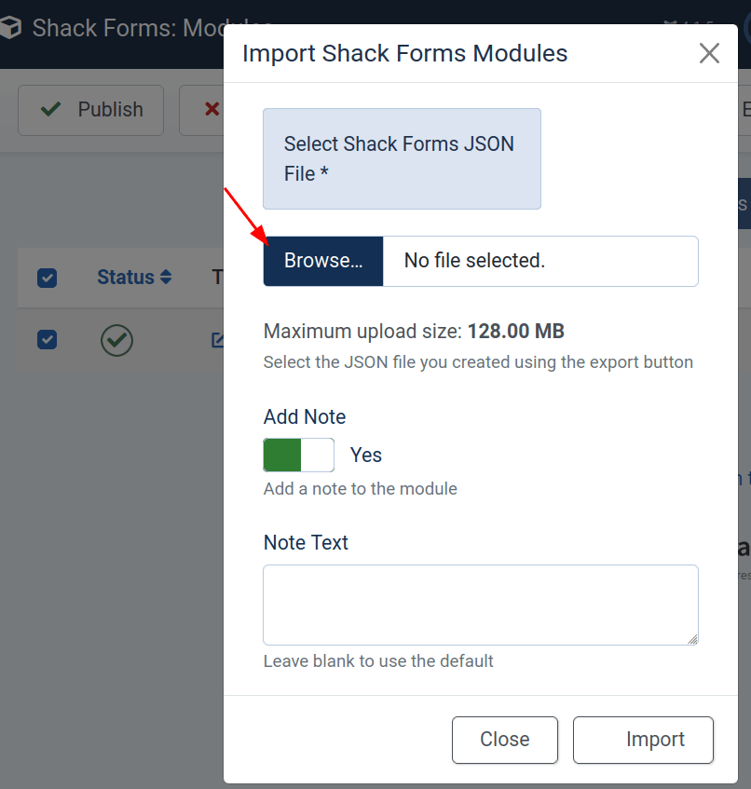
Task: Click the Import button
Action: point(643,740)
